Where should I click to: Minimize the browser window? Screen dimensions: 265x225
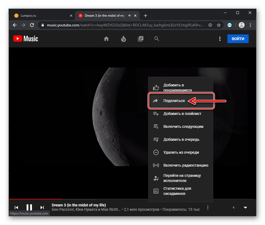coord(225,13)
